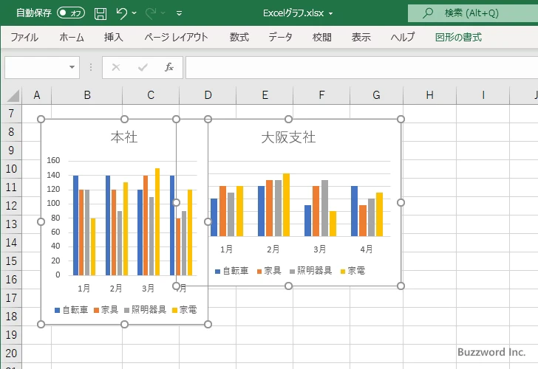The width and height of the screenshot is (538, 369).
Task: Click the Insert Function fx icon
Action: [169, 67]
